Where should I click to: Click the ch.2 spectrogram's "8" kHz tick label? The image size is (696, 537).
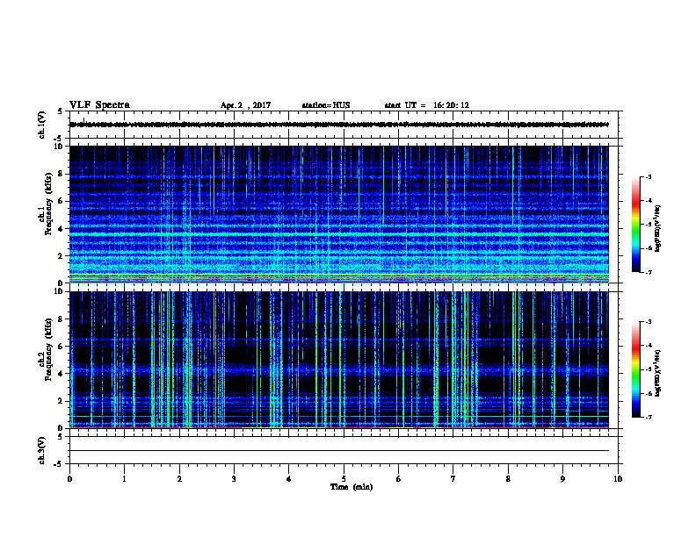point(61,319)
